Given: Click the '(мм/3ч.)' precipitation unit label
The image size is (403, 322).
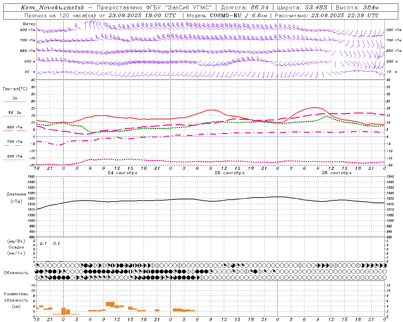Looking at the screenshot, I should click(16, 241).
